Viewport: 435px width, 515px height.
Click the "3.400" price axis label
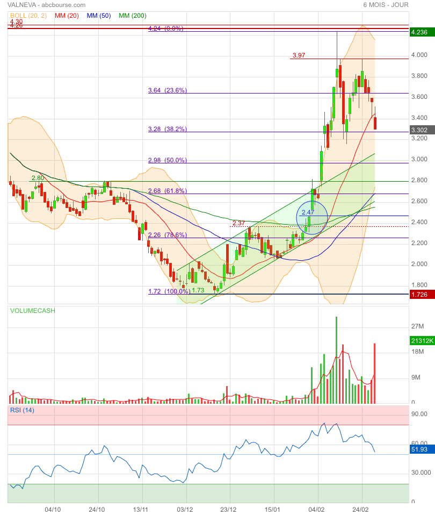tap(419, 118)
